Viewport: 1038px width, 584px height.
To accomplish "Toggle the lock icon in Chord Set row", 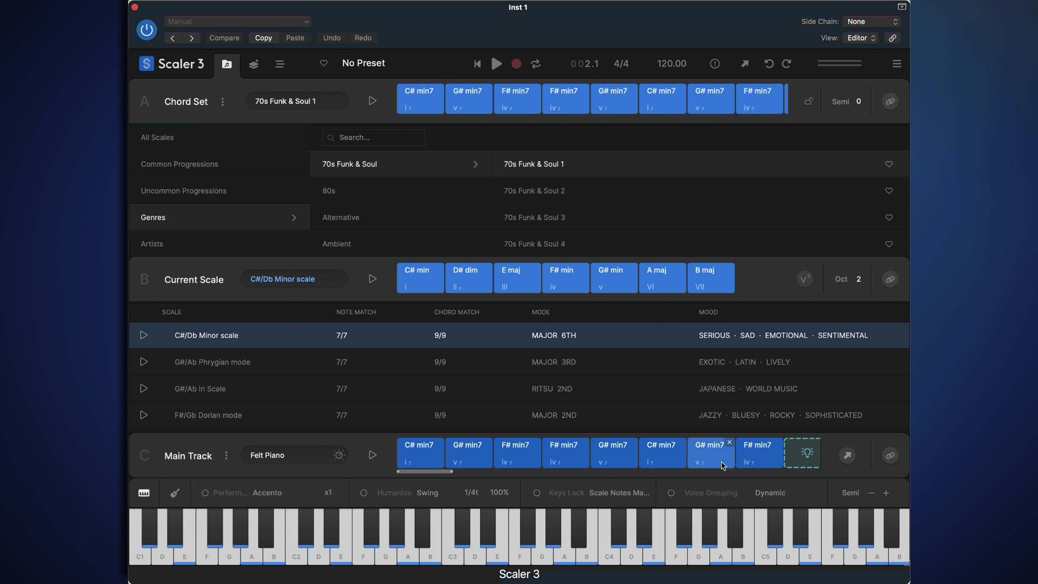I will click(x=809, y=101).
